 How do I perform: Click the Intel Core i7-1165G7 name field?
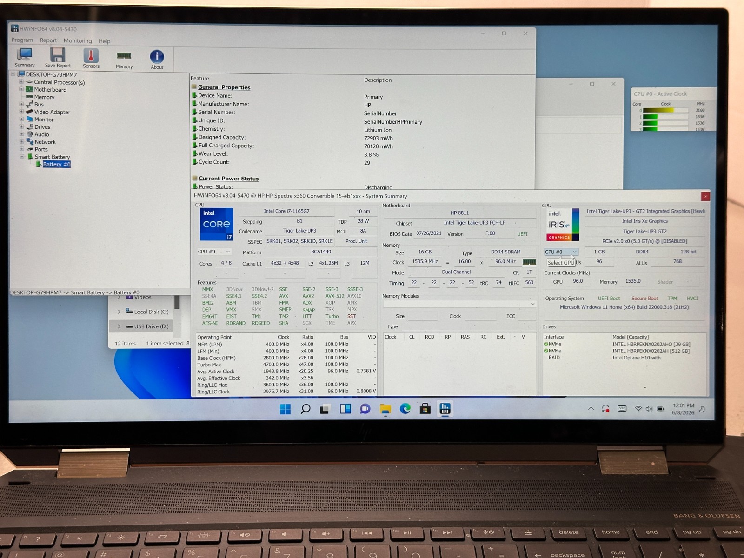coord(286,211)
